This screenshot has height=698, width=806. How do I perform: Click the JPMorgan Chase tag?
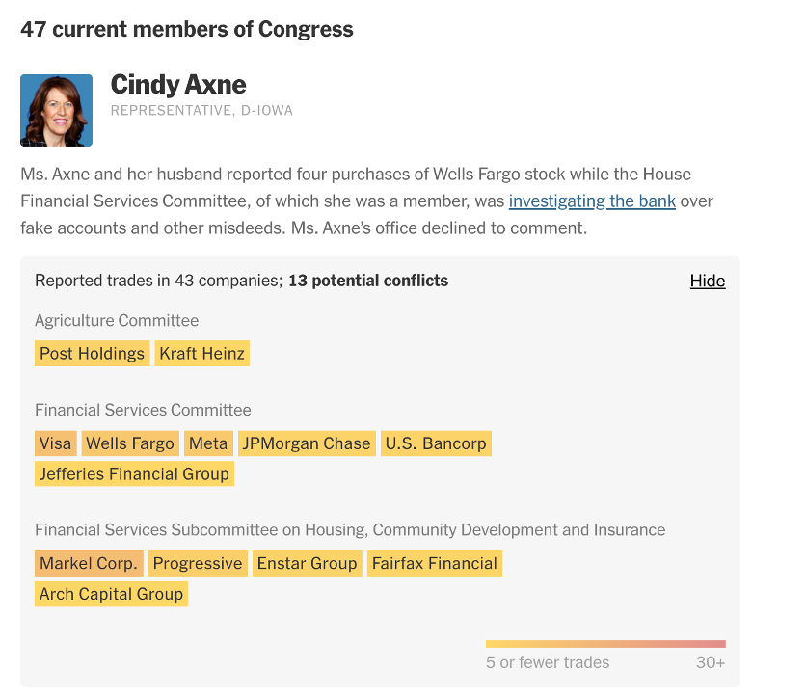307,443
